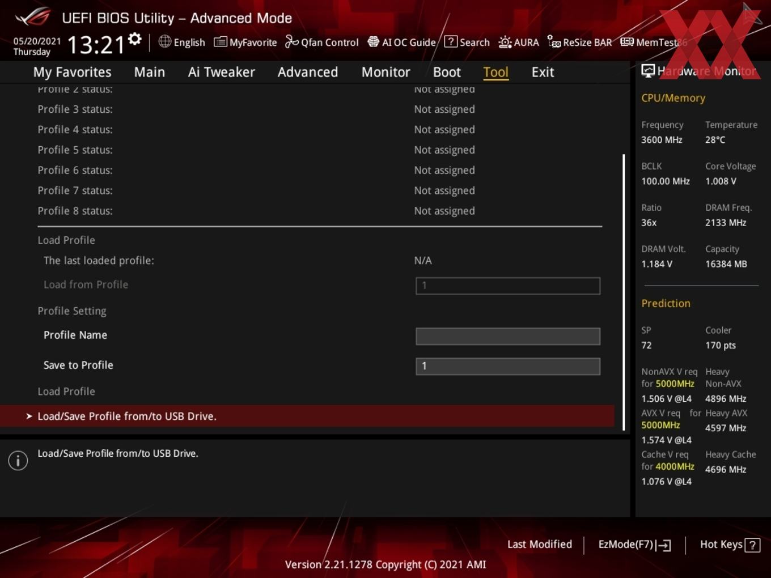Open the Exit tab

tap(543, 72)
